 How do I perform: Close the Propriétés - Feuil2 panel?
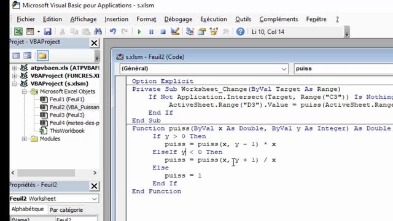point(94,186)
